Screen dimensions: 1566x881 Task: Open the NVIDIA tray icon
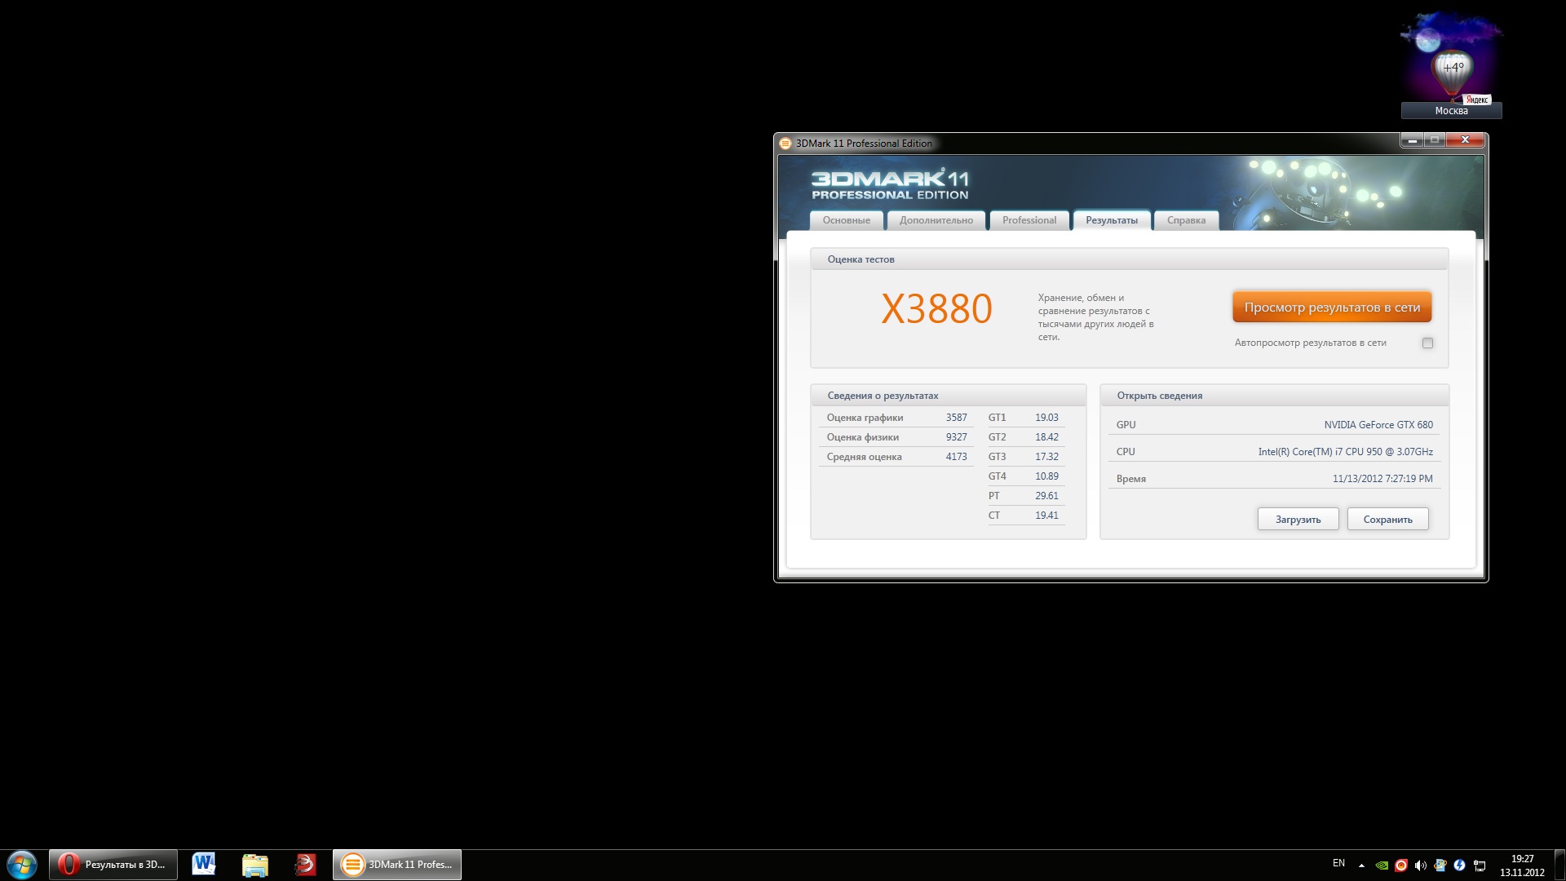(1382, 866)
